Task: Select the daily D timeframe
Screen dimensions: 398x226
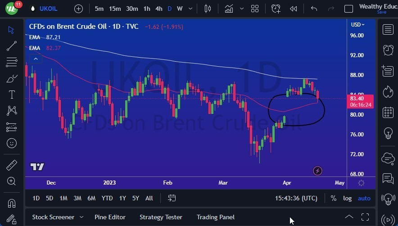Action: tap(170, 9)
